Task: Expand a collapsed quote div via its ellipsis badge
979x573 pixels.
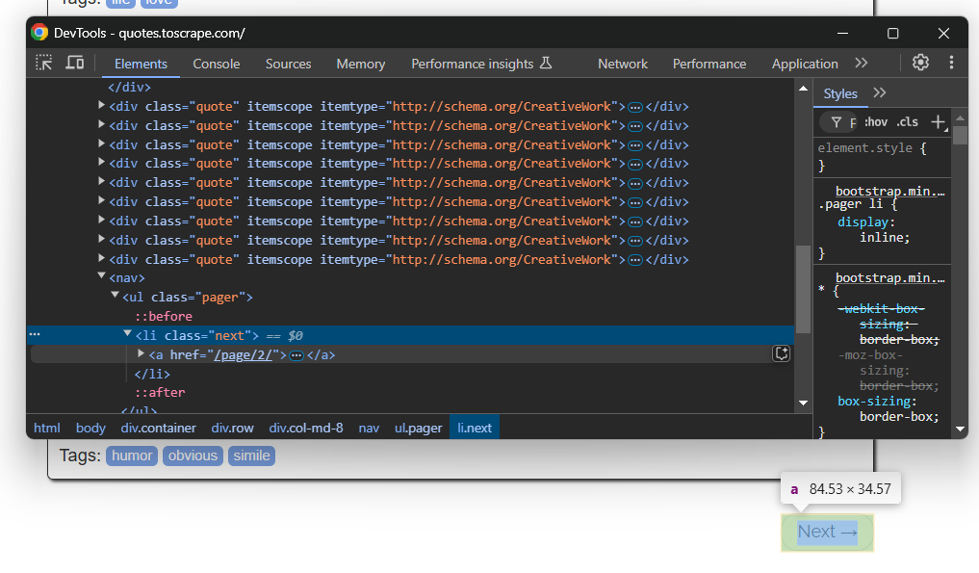Action: pyautogui.click(x=634, y=106)
